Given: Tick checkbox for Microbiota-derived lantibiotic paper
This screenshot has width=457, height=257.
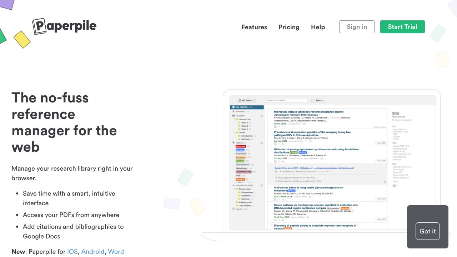Looking at the screenshot, I should [271, 112].
